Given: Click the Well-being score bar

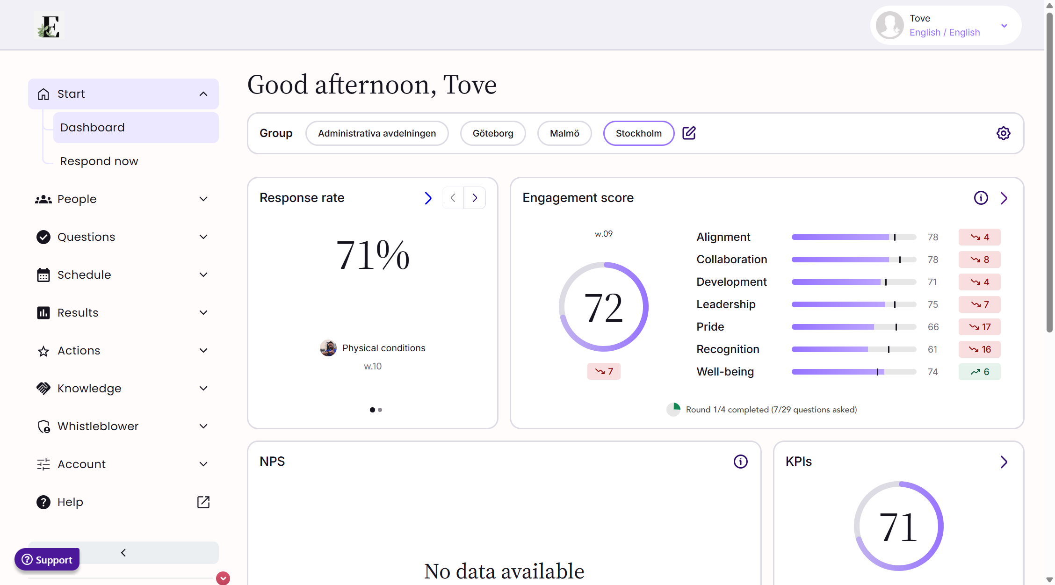Looking at the screenshot, I should point(853,372).
